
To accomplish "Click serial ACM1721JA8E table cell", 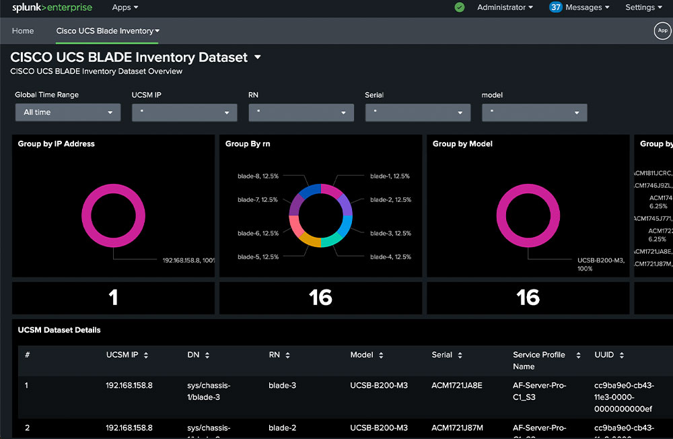I will click(457, 385).
